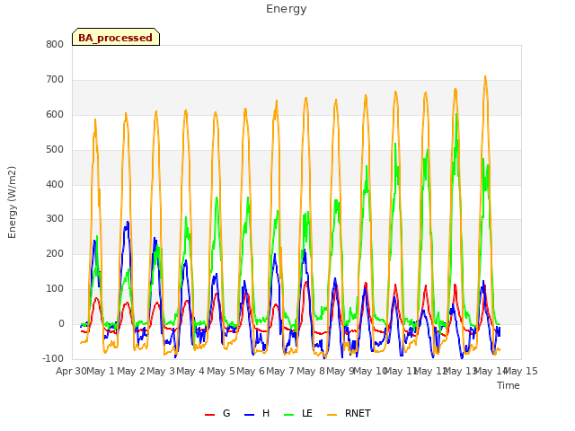Select the RNET legend label
The height and width of the screenshot is (431, 575).
[358, 413]
